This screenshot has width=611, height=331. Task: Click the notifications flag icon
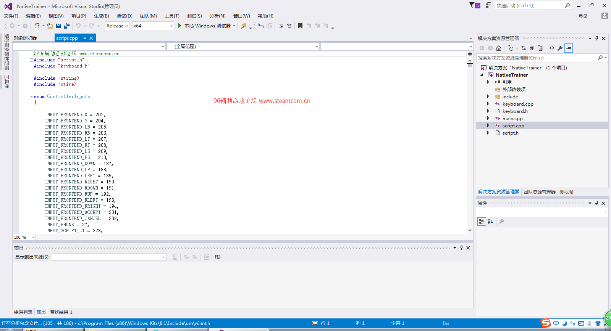tap(472, 5)
